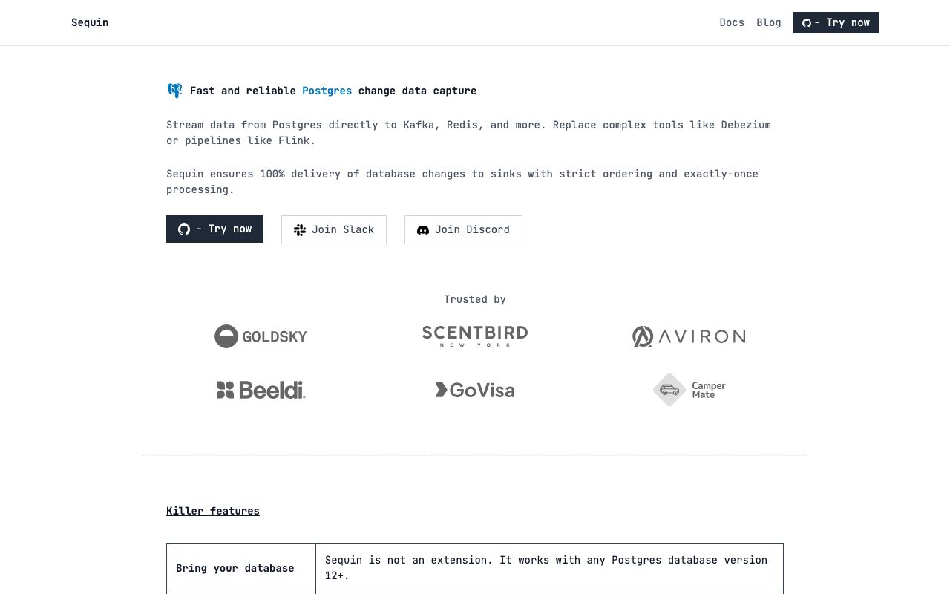Open the Goldsky logo
Screen dimensions: 950x594
pos(261,336)
